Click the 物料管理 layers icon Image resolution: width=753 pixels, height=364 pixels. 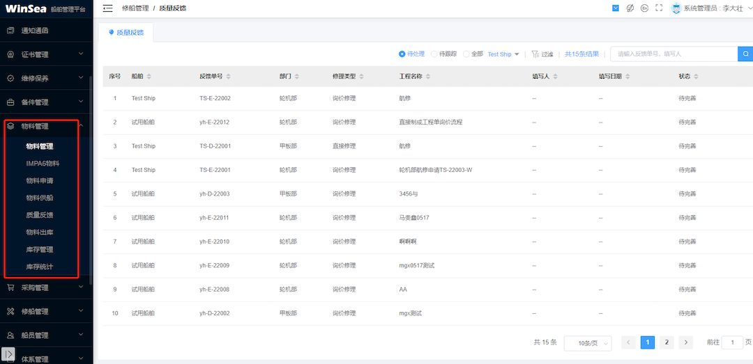(x=10, y=126)
